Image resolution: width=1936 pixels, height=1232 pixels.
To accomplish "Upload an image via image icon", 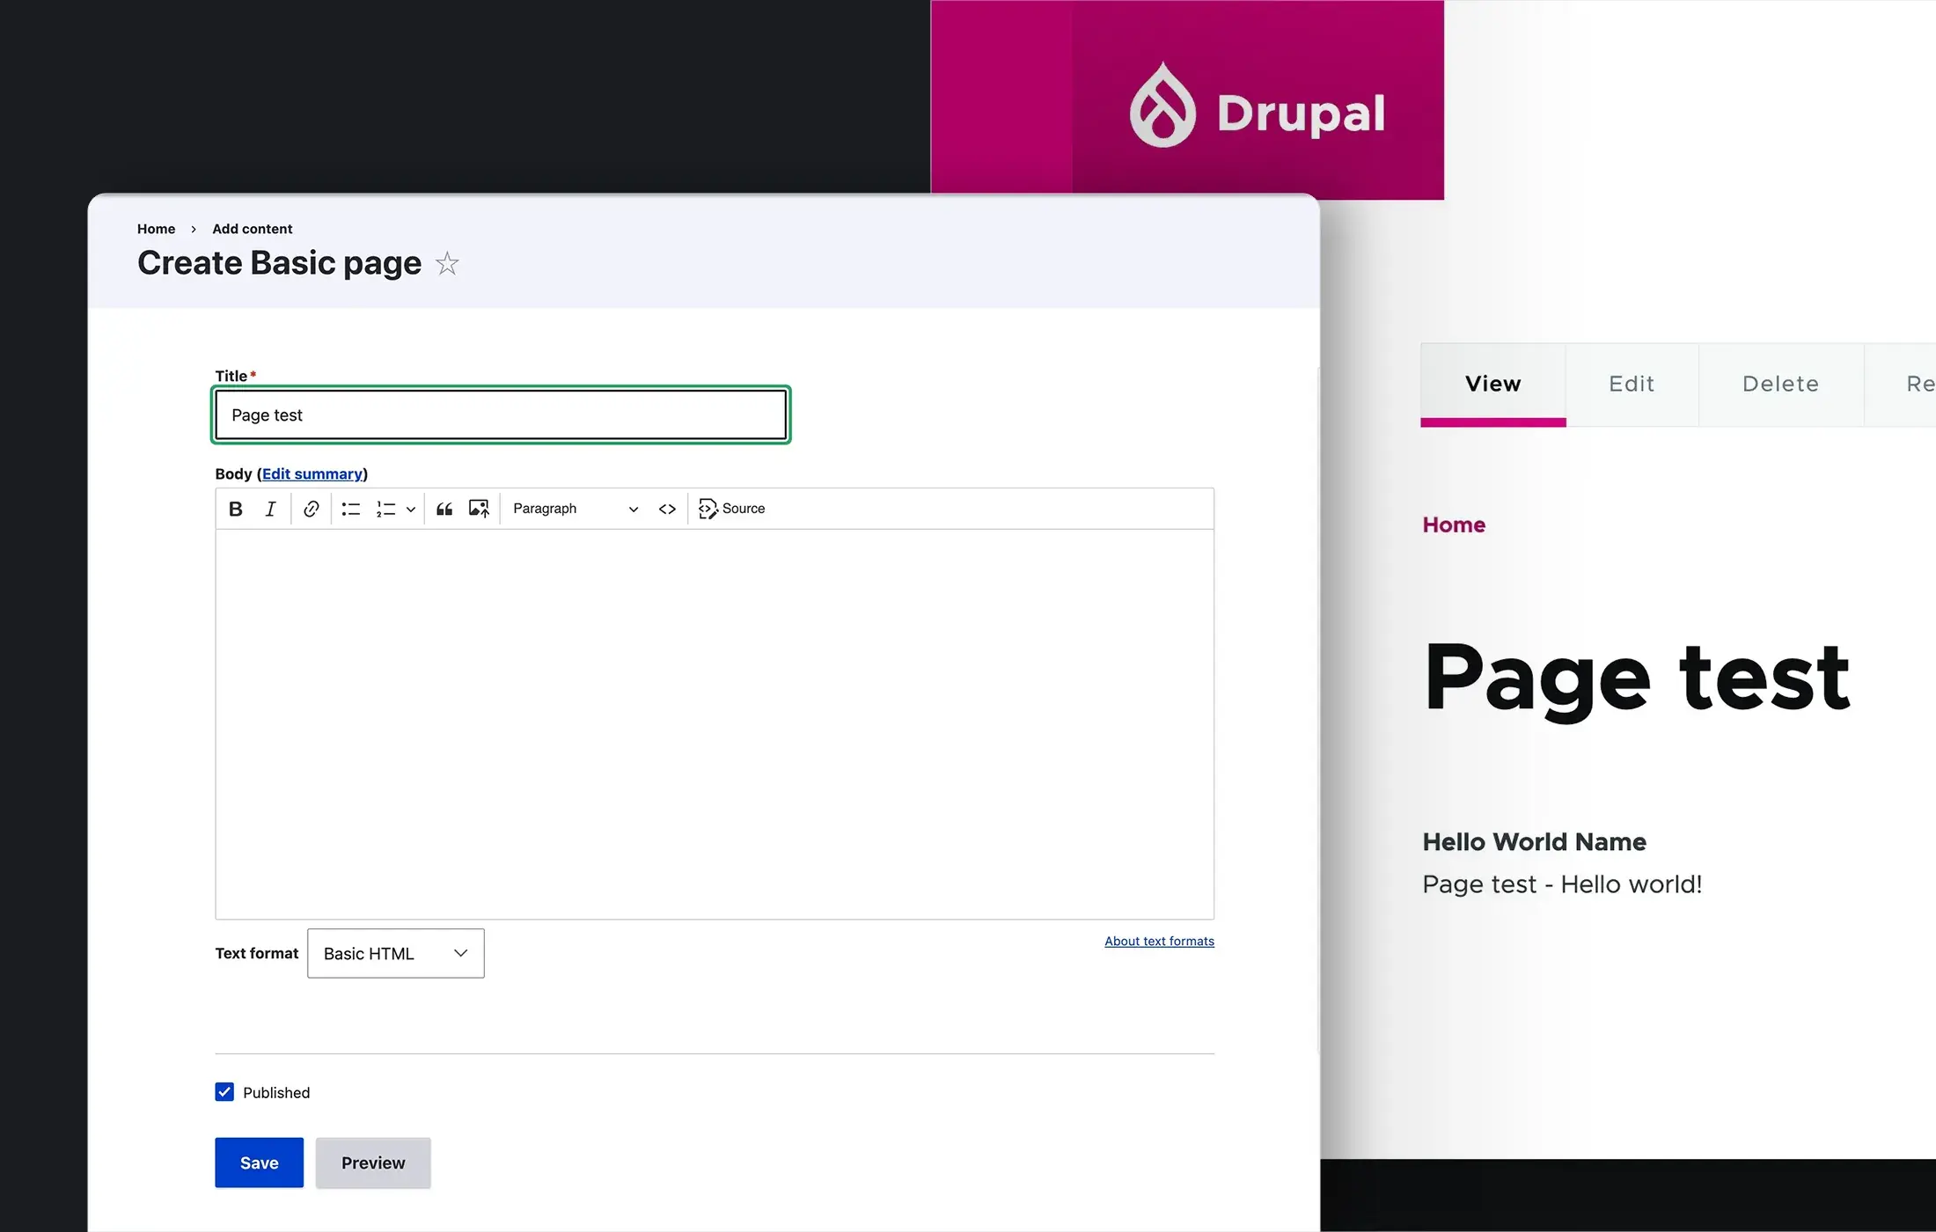I will (479, 509).
